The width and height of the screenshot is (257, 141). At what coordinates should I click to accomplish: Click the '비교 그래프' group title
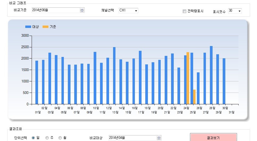point(18,3)
